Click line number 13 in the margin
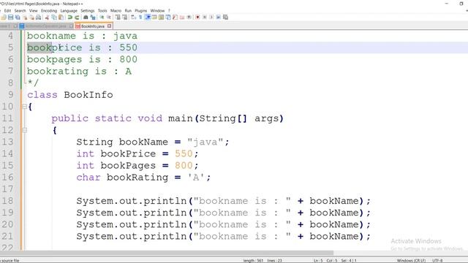This screenshot has width=468, height=263. pyautogui.click(x=7, y=142)
